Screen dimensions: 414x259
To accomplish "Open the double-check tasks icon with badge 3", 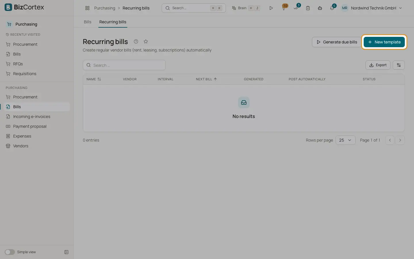I will (296, 8).
